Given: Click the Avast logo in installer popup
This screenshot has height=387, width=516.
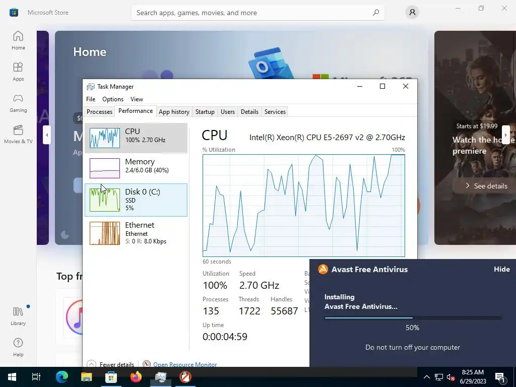Looking at the screenshot, I should pyautogui.click(x=323, y=269).
